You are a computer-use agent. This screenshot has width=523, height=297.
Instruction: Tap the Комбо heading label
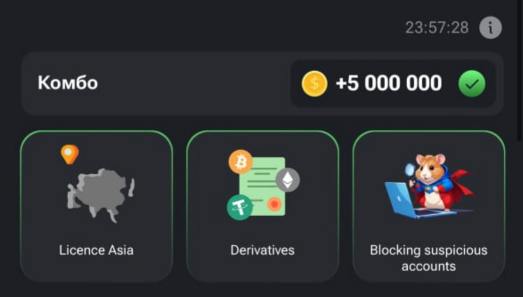click(68, 83)
